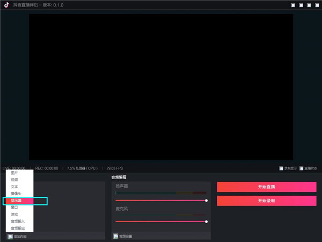322x242 pixels.
Task: Select 音频输入 in the popup menu
Action: click(18, 221)
